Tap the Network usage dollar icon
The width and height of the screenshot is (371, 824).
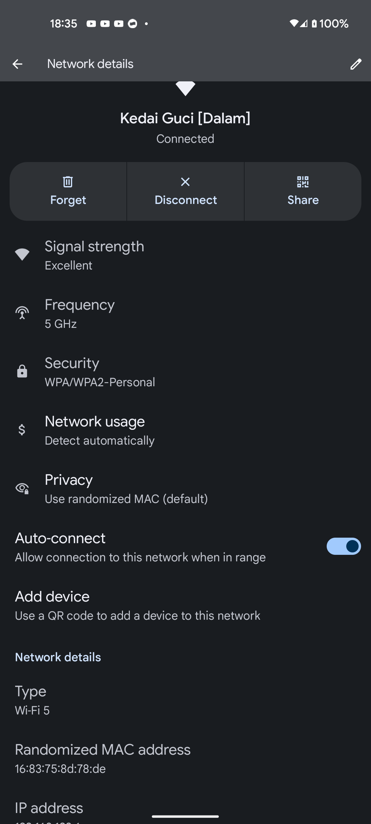pos(22,430)
